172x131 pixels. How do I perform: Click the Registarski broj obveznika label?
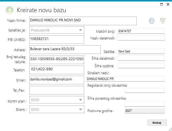[x=107, y=85]
